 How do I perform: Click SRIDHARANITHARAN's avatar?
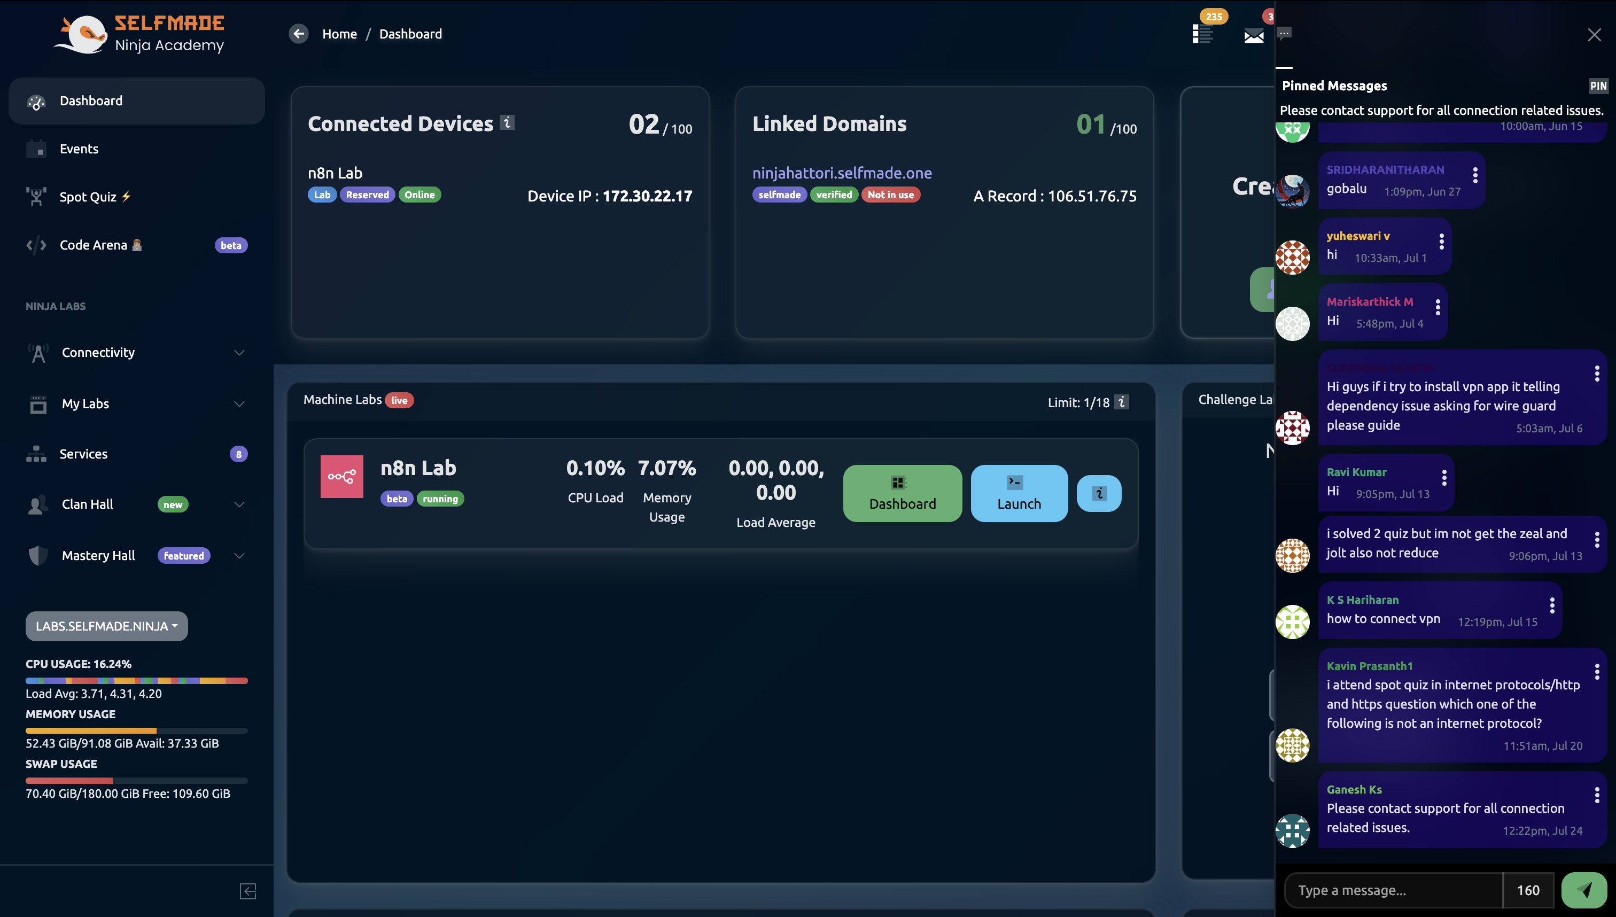click(1293, 191)
